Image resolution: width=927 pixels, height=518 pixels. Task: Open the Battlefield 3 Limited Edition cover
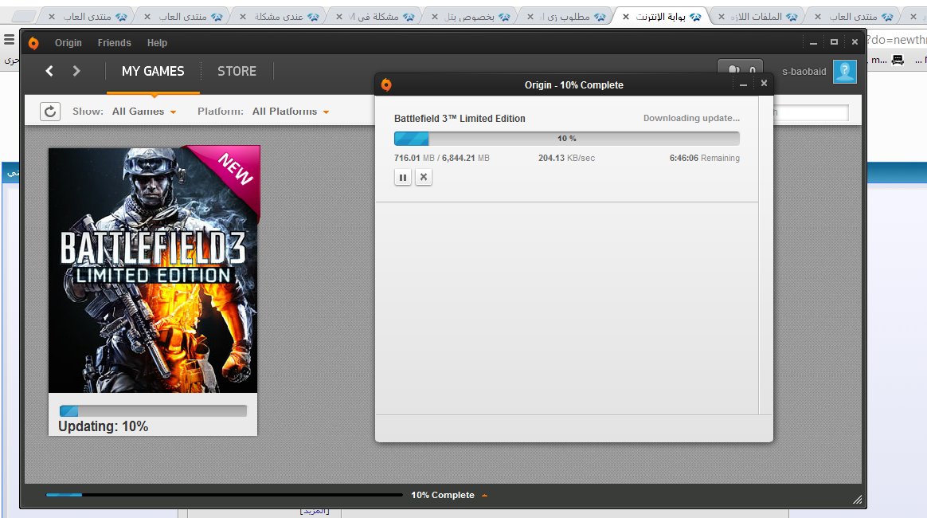pos(153,270)
